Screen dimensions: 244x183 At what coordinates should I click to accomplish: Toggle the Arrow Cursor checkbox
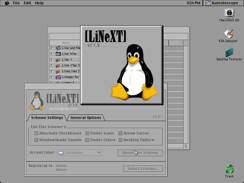120,133
